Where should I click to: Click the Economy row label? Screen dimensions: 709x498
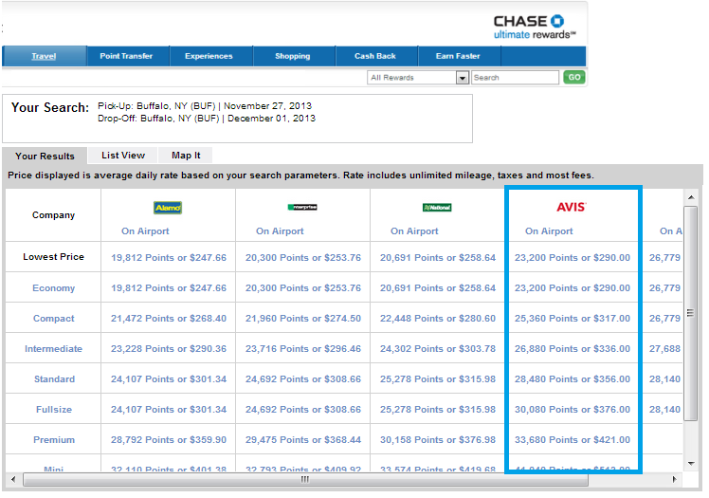tap(53, 288)
